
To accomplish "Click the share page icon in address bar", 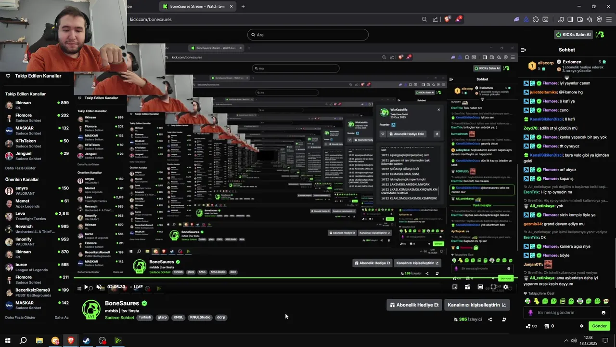I will pyautogui.click(x=436, y=19).
